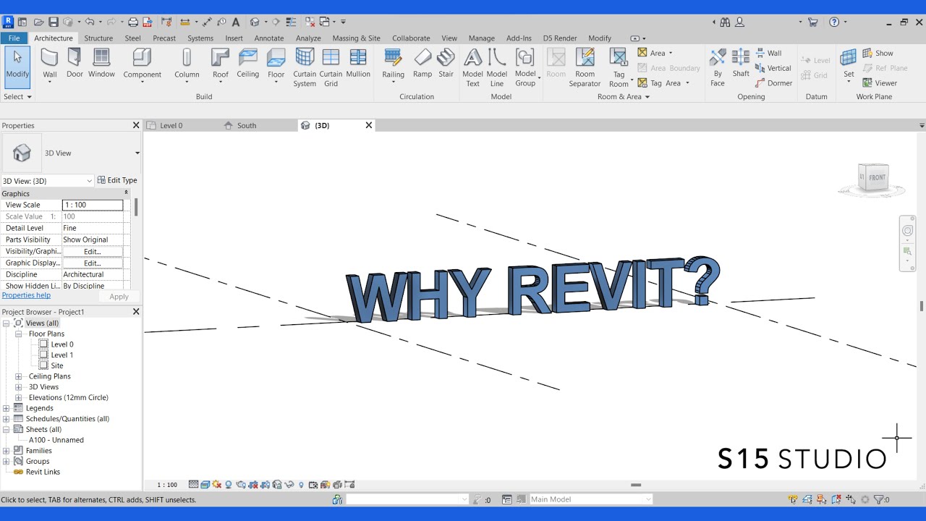926x521 pixels.
Task: Select the Floor tool
Action: click(276, 65)
